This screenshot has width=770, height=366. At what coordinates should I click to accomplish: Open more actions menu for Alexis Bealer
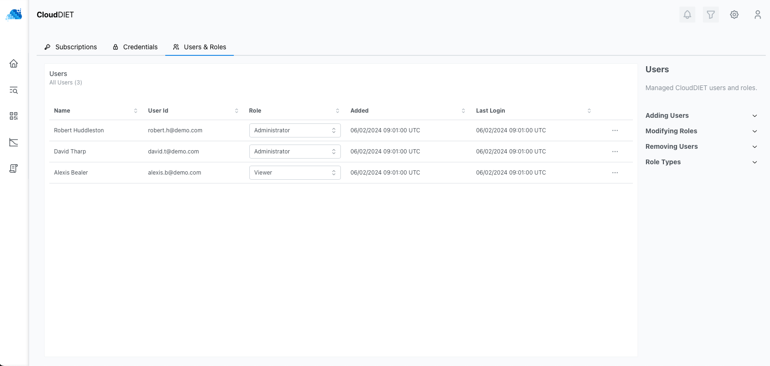615,173
